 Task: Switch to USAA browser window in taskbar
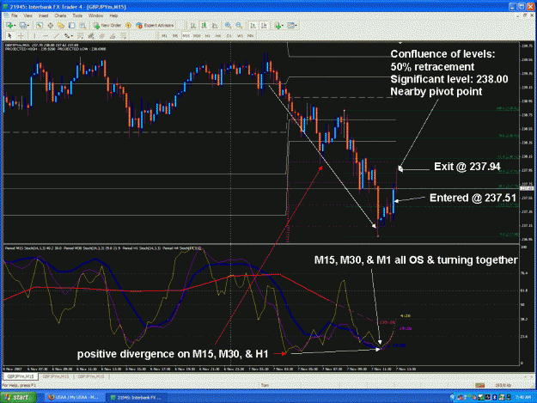tap(73, 398)
